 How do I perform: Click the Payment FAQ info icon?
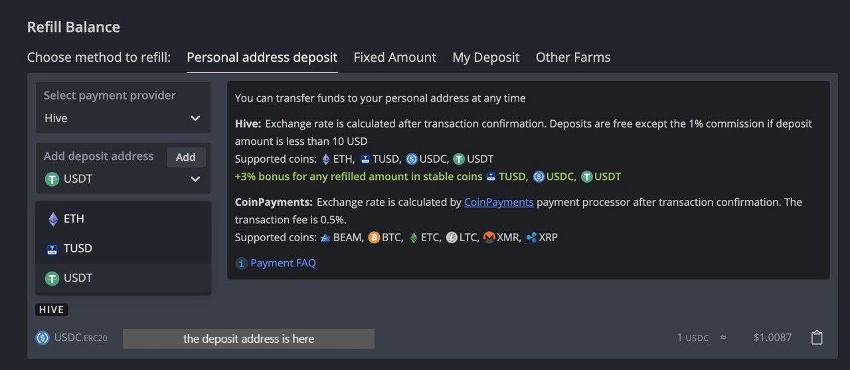[242, 263]
